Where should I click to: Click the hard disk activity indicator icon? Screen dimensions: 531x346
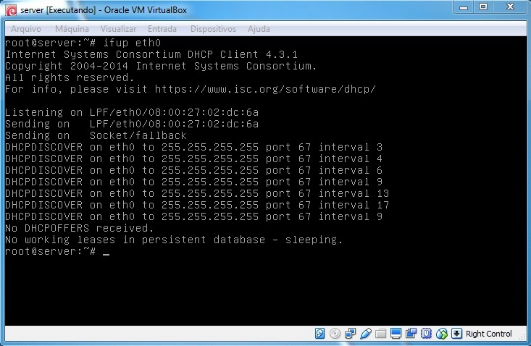point(319,334)
